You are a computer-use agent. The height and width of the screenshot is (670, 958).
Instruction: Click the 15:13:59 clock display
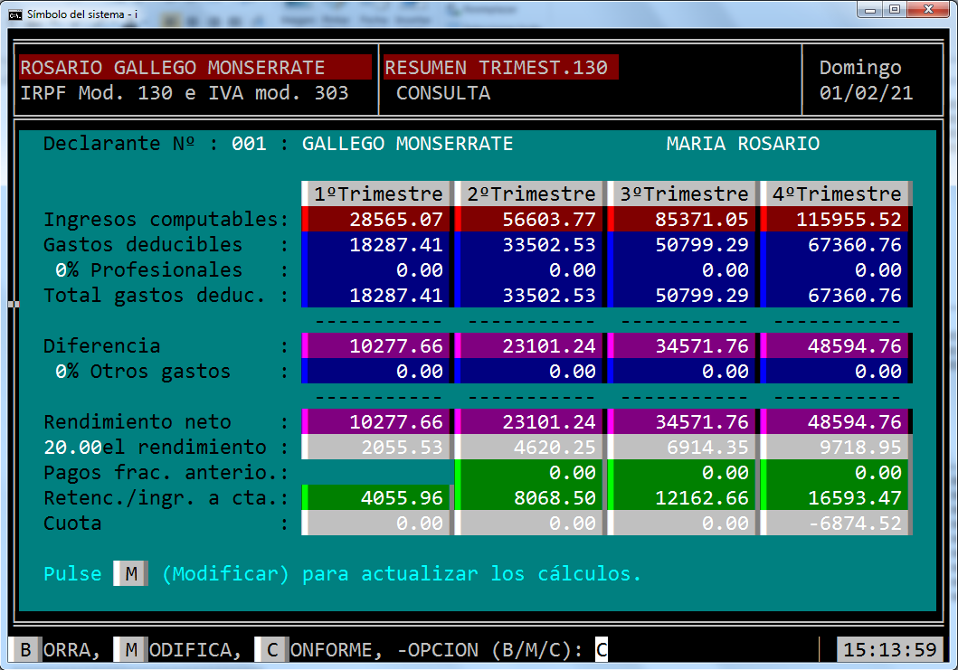pos(887,649)
